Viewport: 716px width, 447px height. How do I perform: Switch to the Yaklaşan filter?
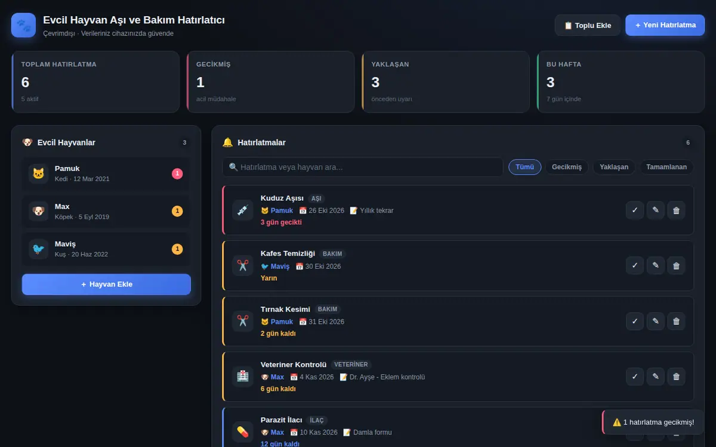pos(614,167)
